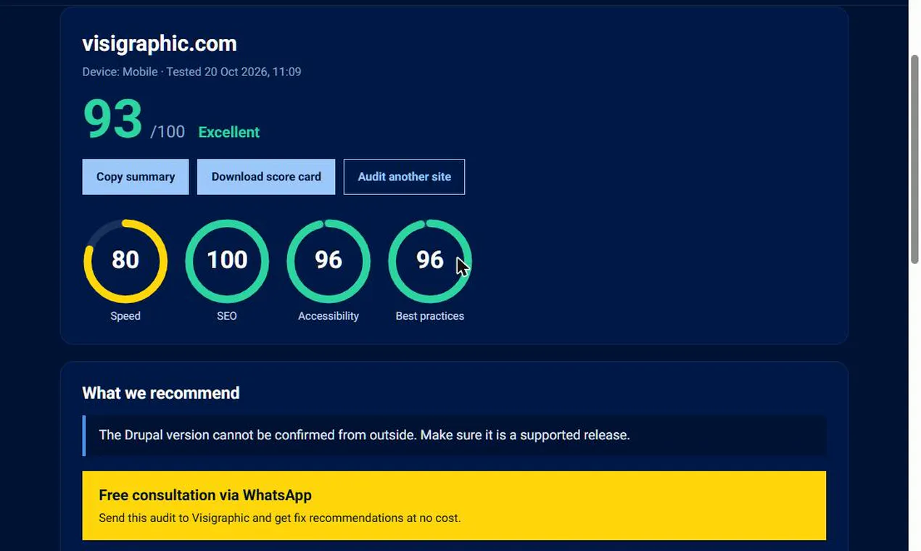Screen dimensions: 921x551
Task: Select the SEO score gauge showing 100
Action: coord(227,261)
